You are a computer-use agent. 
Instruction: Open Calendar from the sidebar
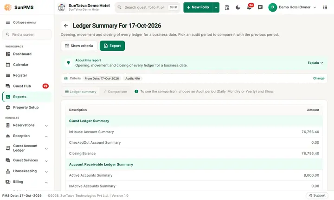27,65
